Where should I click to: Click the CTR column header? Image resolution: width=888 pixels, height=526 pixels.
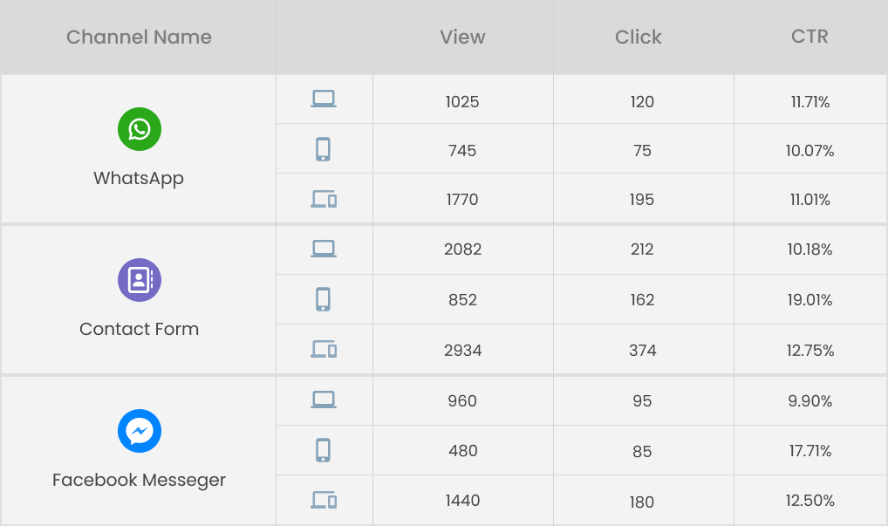point(809,37)
